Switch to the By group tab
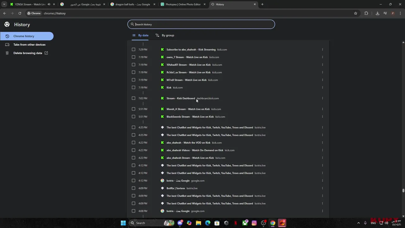405x228 pixels. click(x=165, y=35)
